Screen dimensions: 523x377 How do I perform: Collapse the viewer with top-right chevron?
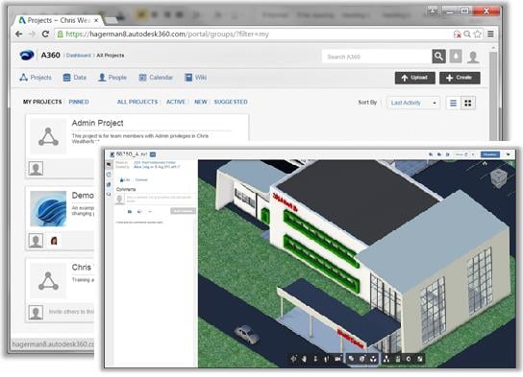click(x=508, y=154)
